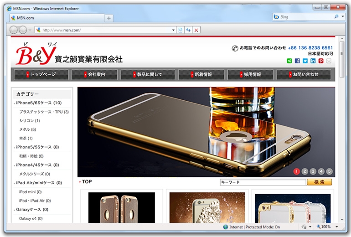Click the vertical scrollbar down arrow

point(342,220)
